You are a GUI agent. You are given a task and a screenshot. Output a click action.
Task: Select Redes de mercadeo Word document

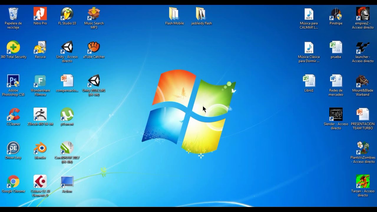[x=336, y=81]
